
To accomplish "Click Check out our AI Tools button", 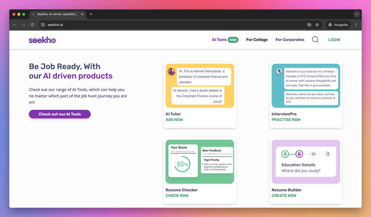I will point(60,114).
